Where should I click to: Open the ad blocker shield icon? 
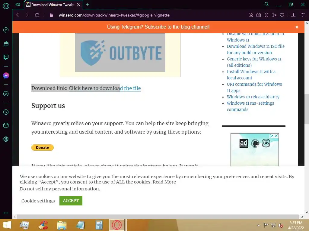click(x=266, y=15)
